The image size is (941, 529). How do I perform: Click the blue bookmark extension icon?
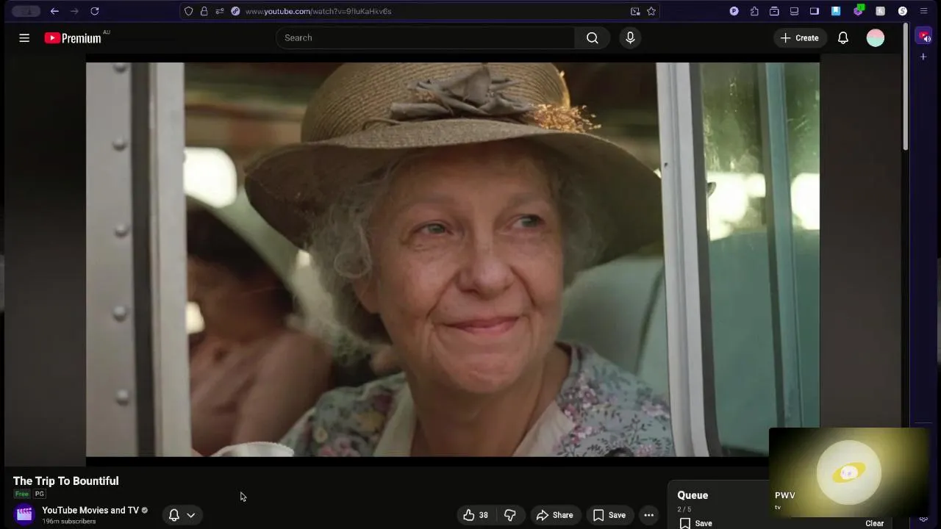(x=836, y=11)
